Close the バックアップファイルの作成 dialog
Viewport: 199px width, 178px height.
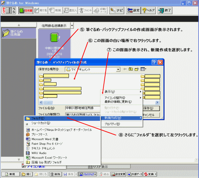pyautogui.click(x=160, y=62)
